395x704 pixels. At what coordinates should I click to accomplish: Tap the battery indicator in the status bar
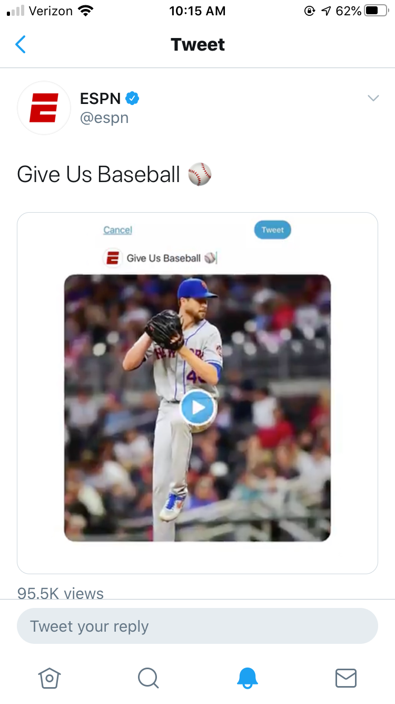pyautogui.click(x=376, y=11)
